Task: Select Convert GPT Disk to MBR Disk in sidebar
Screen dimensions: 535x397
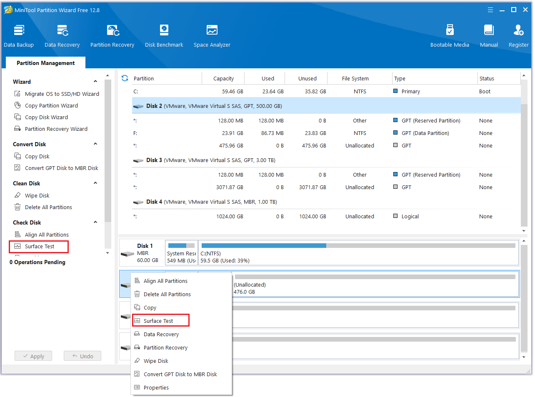Action: pyautogui.click(x=56, y=168)
